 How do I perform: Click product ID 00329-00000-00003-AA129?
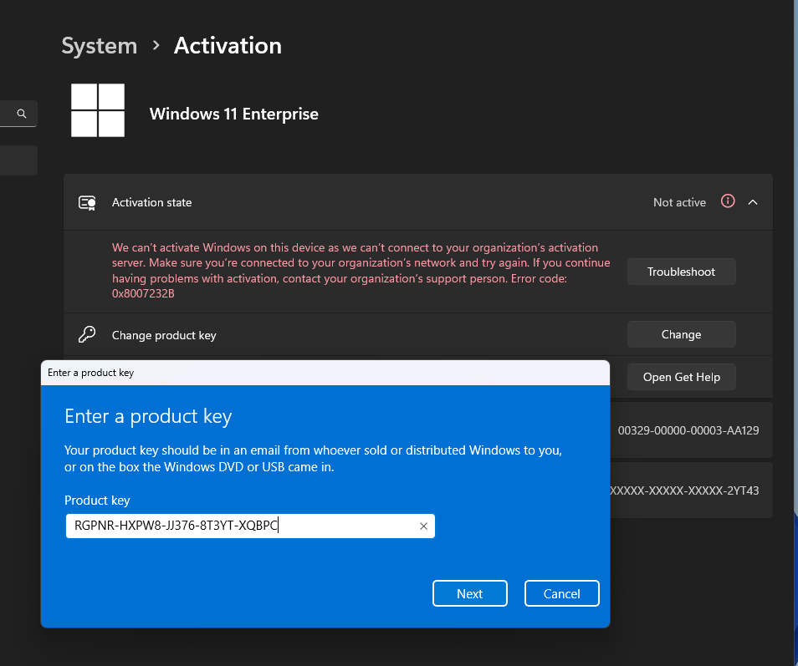tap(688, 430)
